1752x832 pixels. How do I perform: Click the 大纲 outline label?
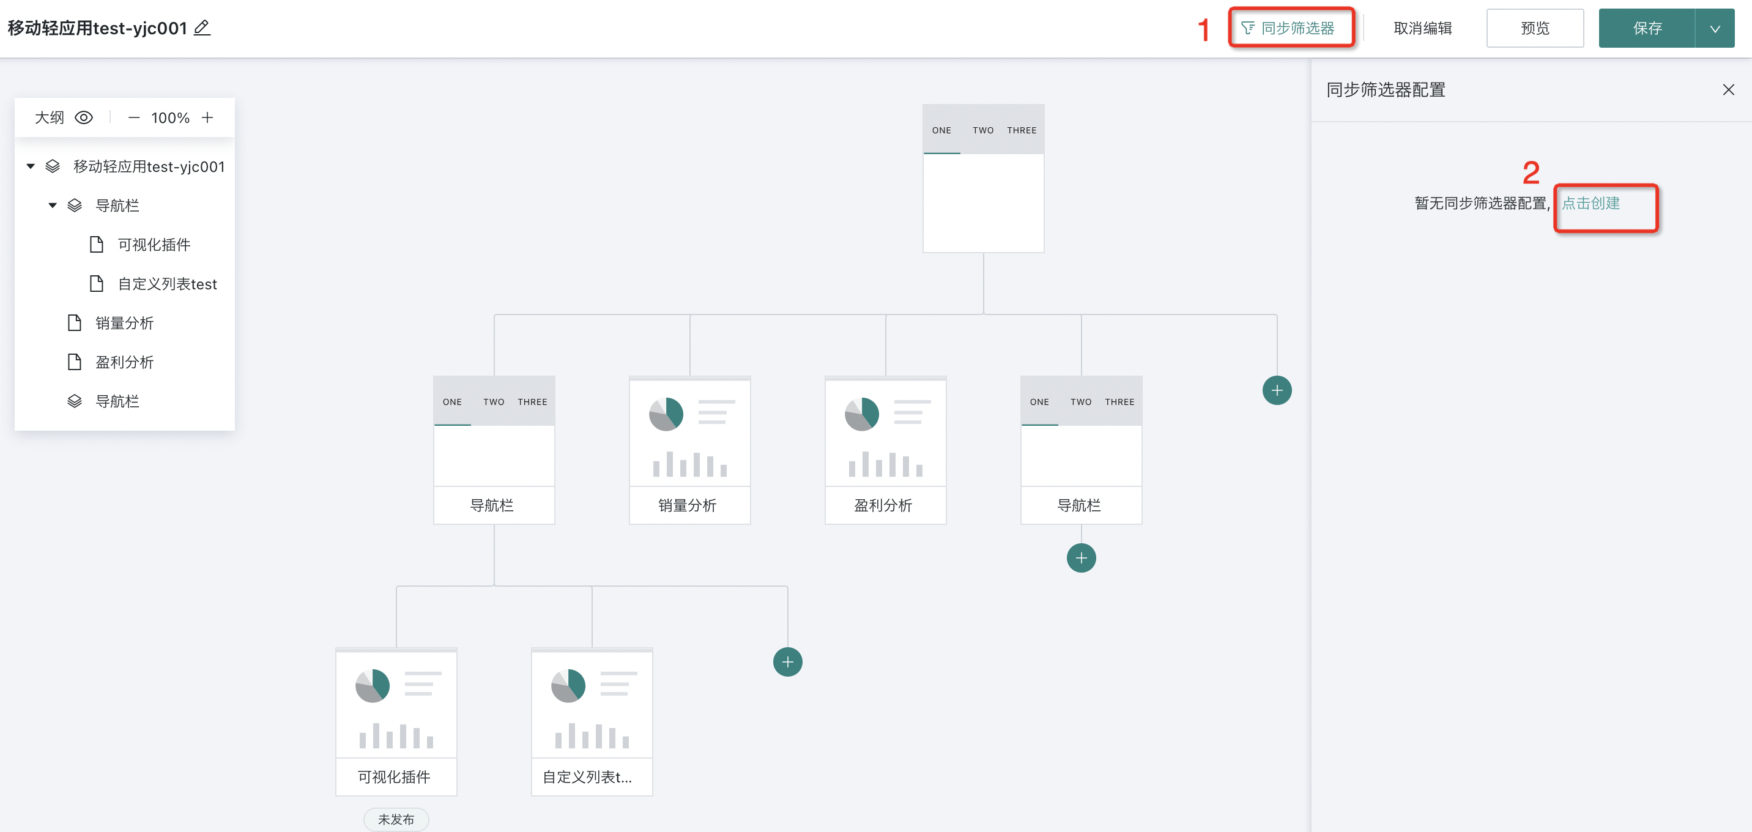50,117
